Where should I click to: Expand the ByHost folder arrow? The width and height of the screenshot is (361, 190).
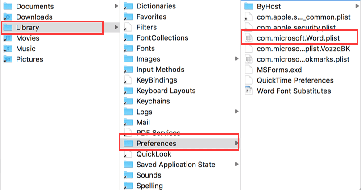pyautogui.click(x=357, y=6)
